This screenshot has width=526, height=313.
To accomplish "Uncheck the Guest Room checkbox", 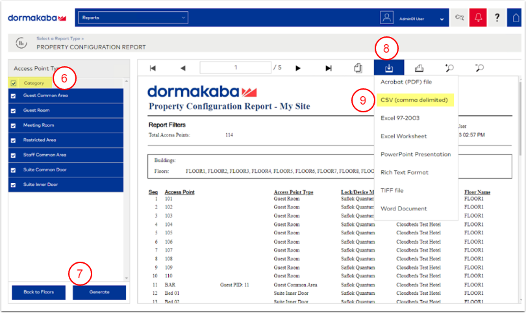I will click(x=14, y=110).
